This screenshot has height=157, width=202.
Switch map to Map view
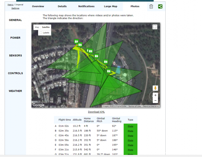(x=37, y=27)
